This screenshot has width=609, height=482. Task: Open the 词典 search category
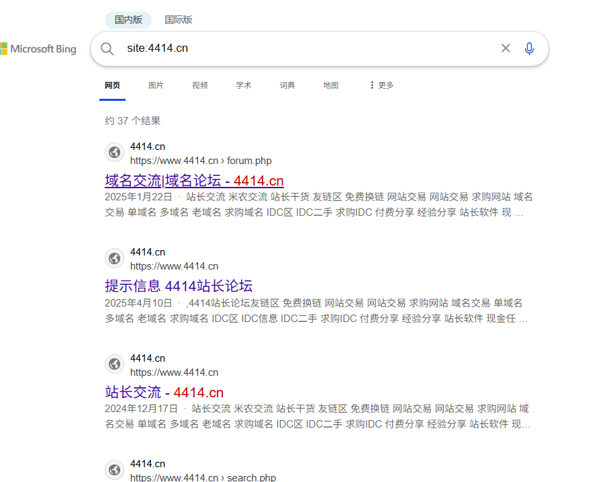click(287, 85)
